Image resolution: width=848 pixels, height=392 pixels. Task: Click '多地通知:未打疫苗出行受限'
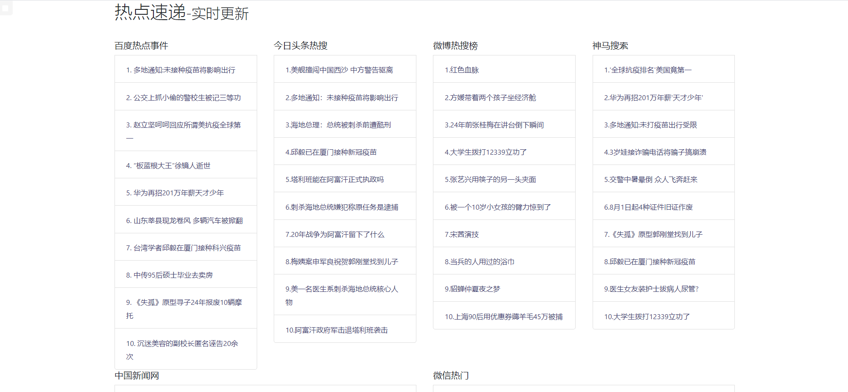pos(650,125)
